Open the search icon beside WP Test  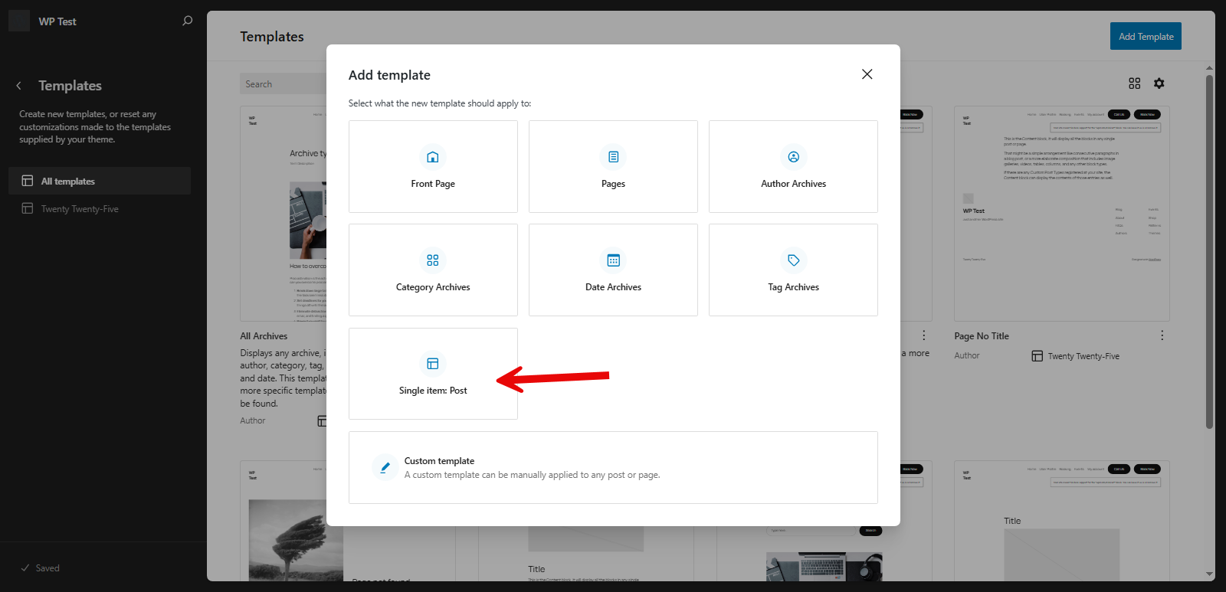point(187,21)
